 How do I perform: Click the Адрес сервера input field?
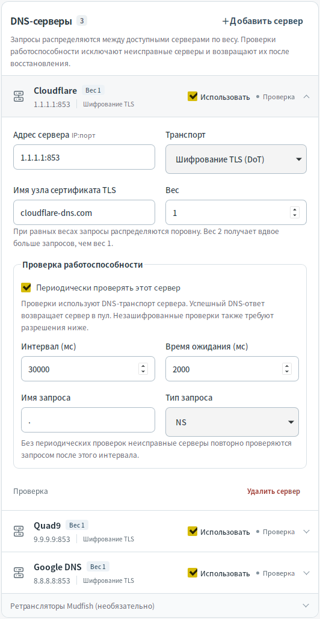tap(84, 157)
